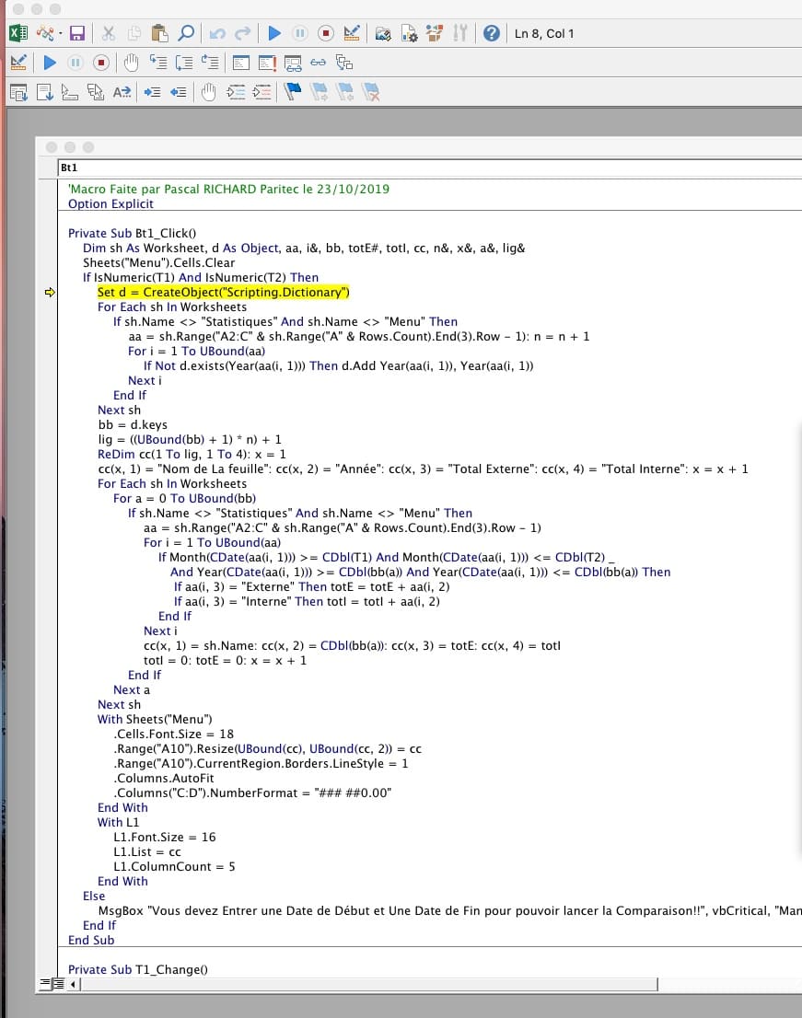Click the Excel icon to view the workbook
This screenshot has width=802, height=1018.
pos(17,34)
